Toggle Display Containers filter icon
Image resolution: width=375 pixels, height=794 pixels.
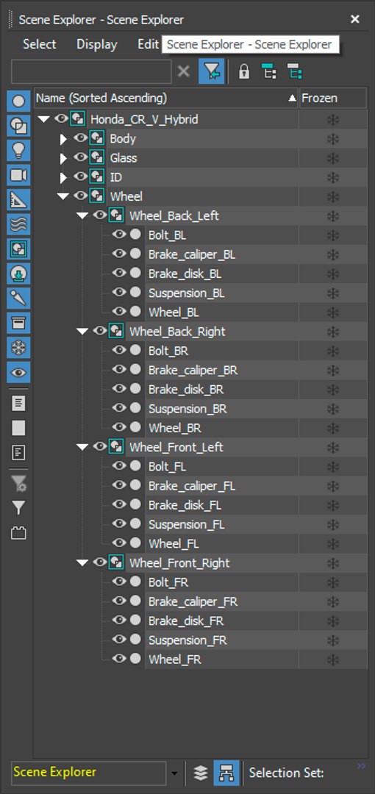click(x=19, y=323)
